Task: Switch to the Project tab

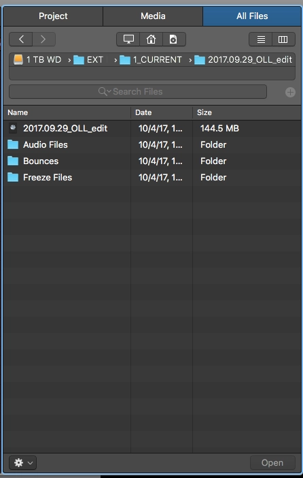Action: click(53, 16)
